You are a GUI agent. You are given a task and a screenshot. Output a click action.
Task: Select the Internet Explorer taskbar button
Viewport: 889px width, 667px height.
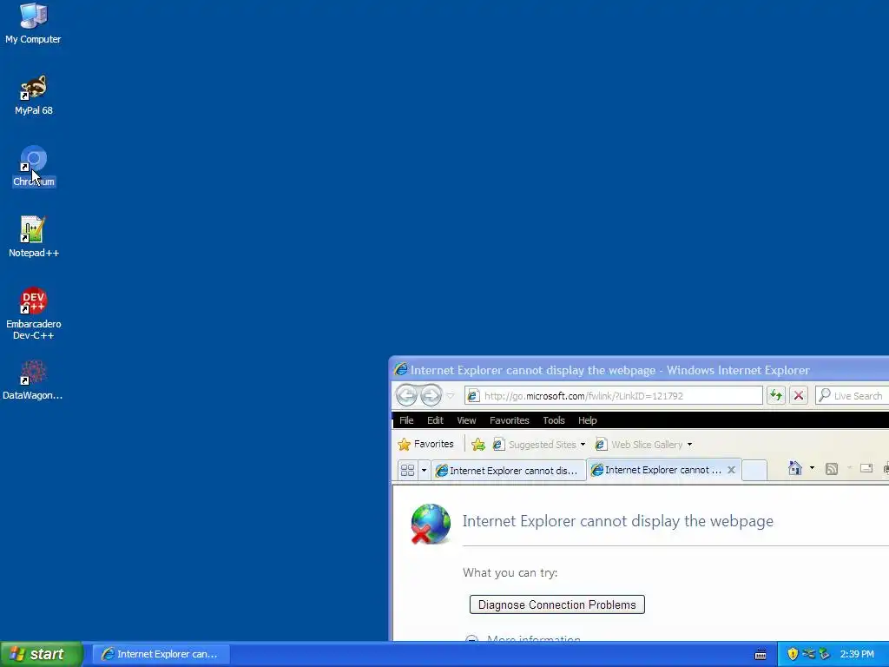[161, 654]
